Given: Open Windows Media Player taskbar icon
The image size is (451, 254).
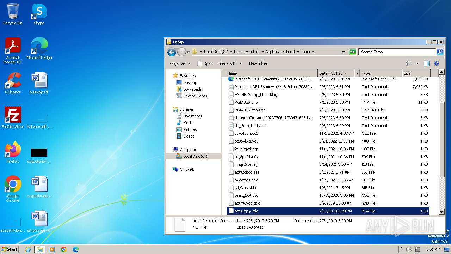Looking at the screenshot, I should 52,249.
